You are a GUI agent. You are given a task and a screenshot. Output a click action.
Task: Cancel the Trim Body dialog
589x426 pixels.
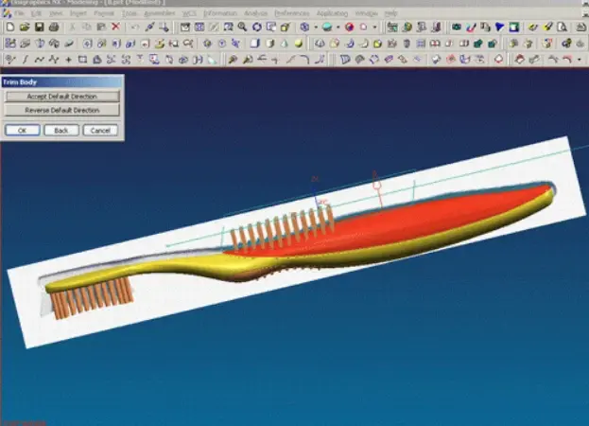[100, 130]
